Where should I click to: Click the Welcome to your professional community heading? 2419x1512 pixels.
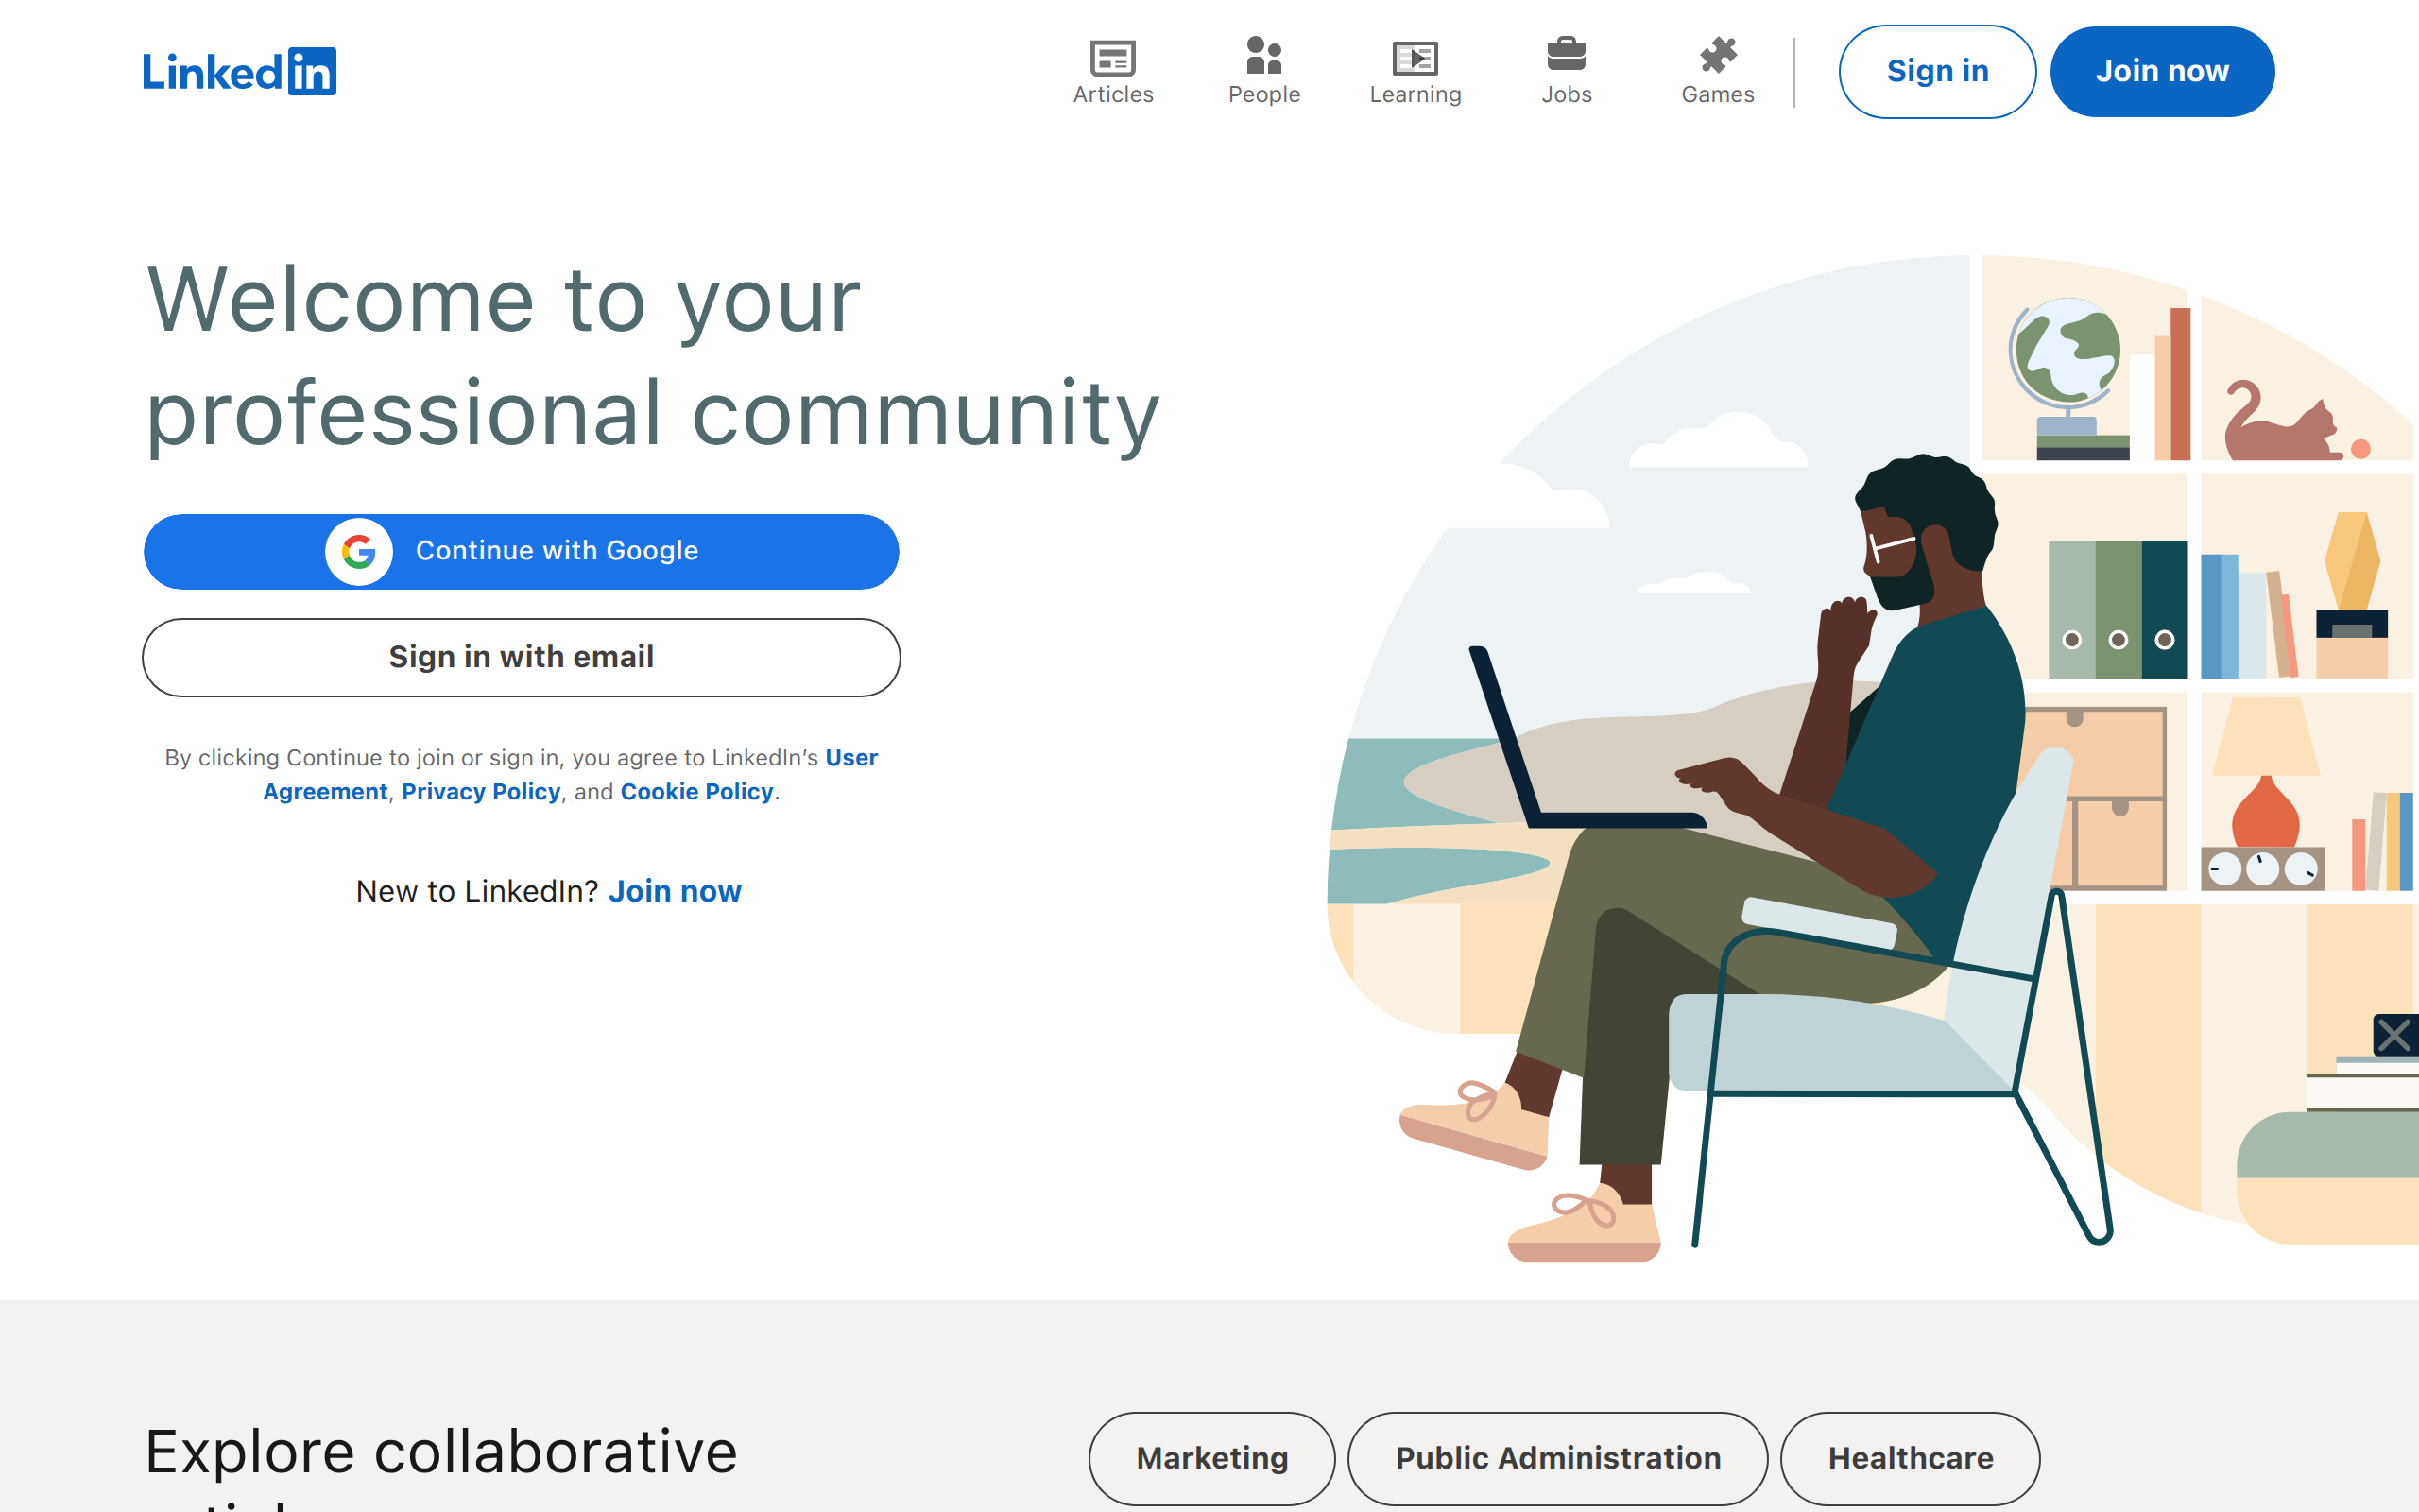click(x=653, y=356)
